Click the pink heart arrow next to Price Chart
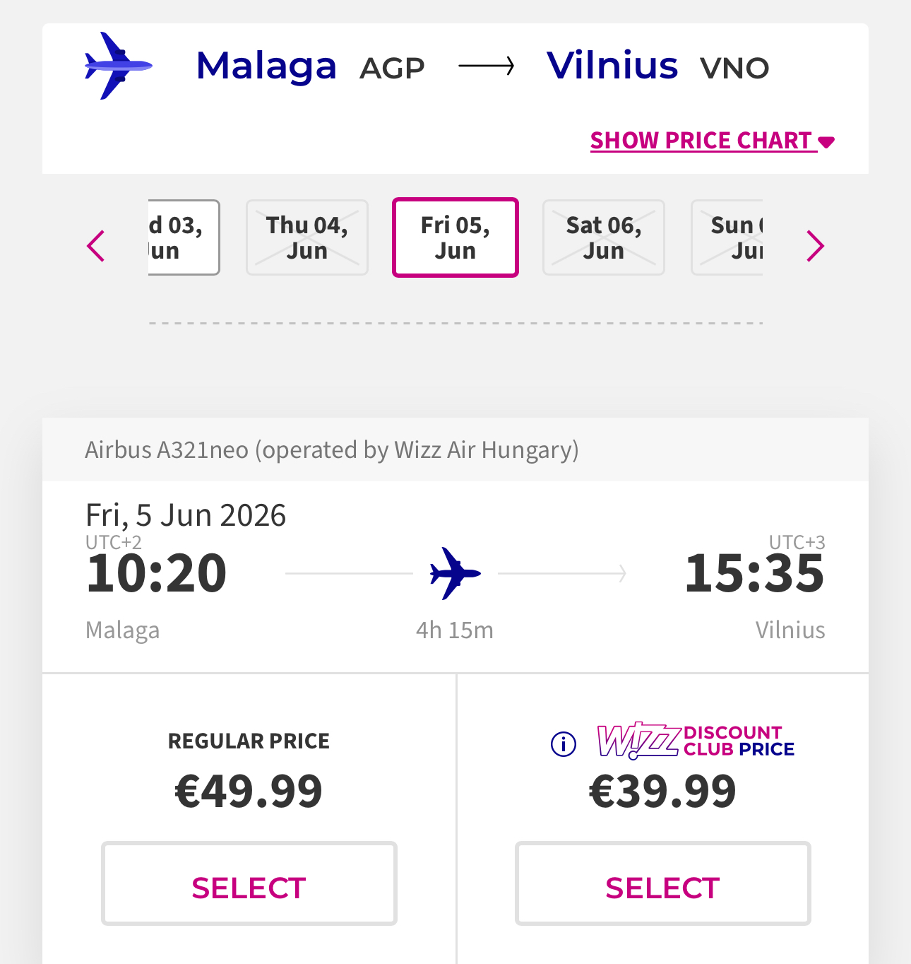Image resolution: width=911 pixels, height=964 pixels. point(826,142)
